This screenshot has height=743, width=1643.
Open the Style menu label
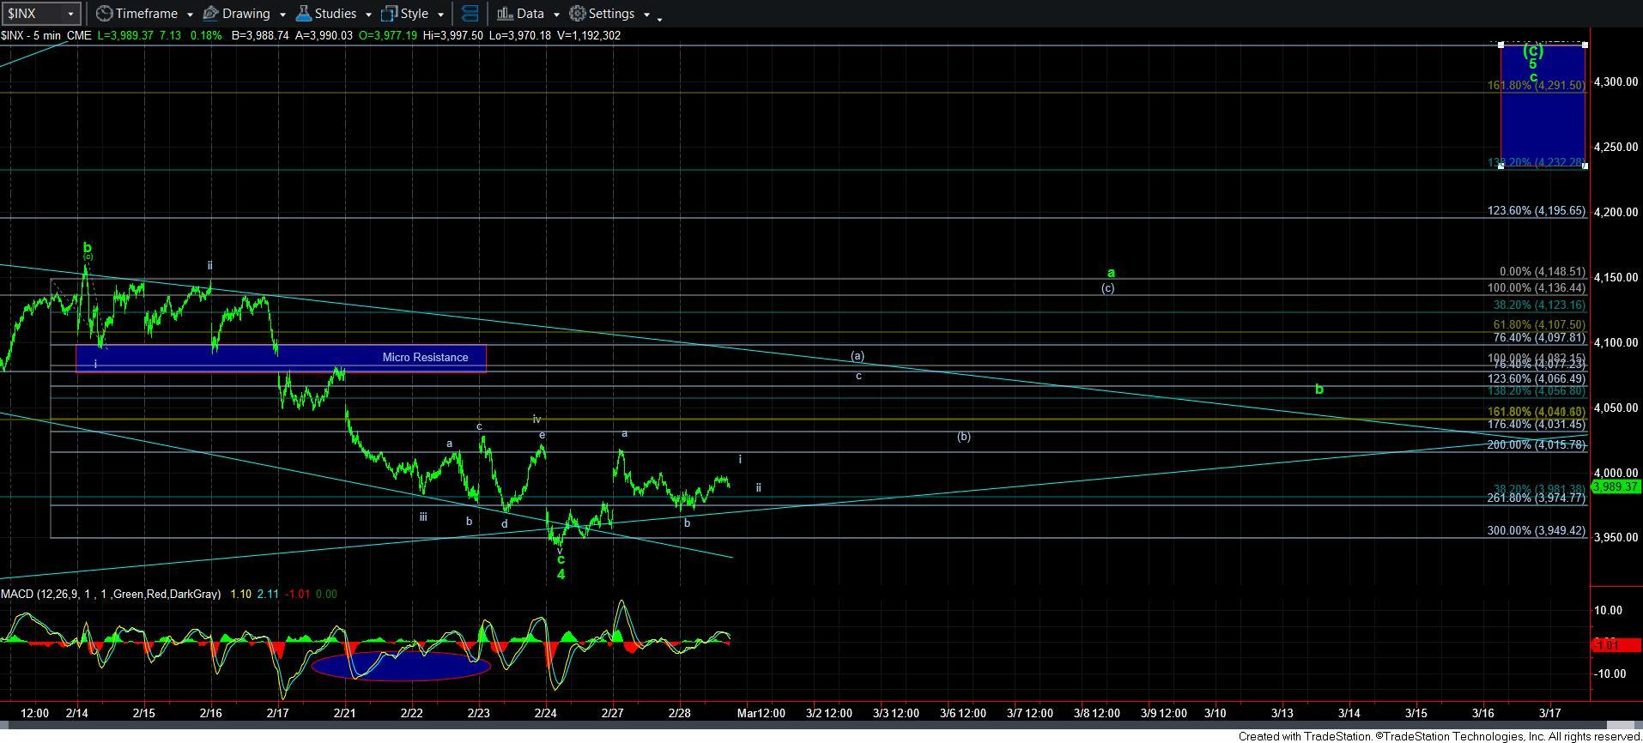pos(414,14)
